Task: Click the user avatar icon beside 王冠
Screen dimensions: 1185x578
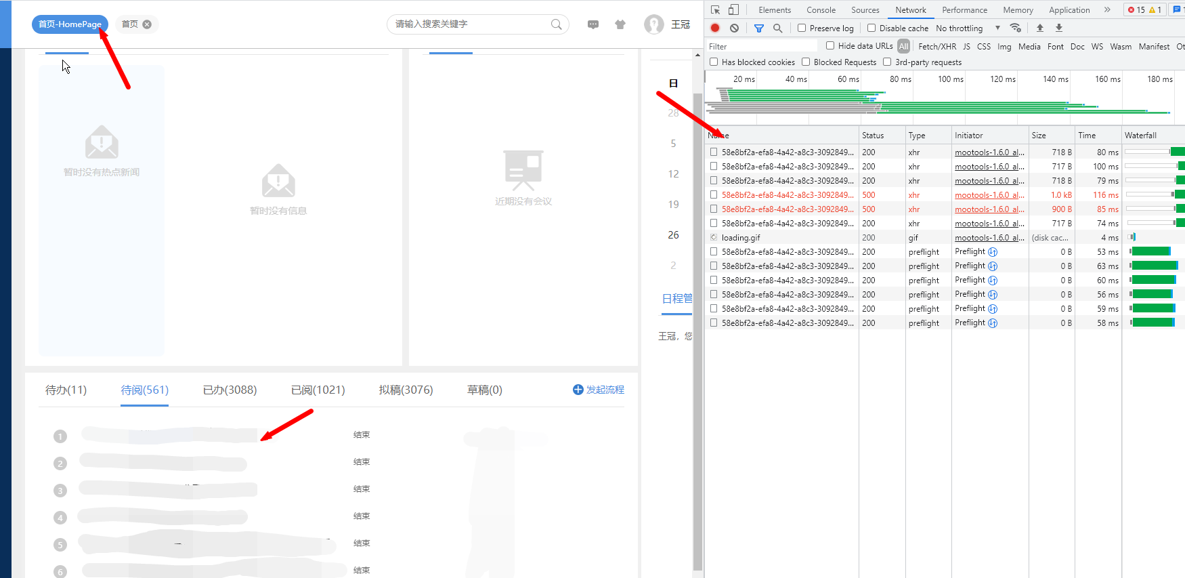Action: 654,24
